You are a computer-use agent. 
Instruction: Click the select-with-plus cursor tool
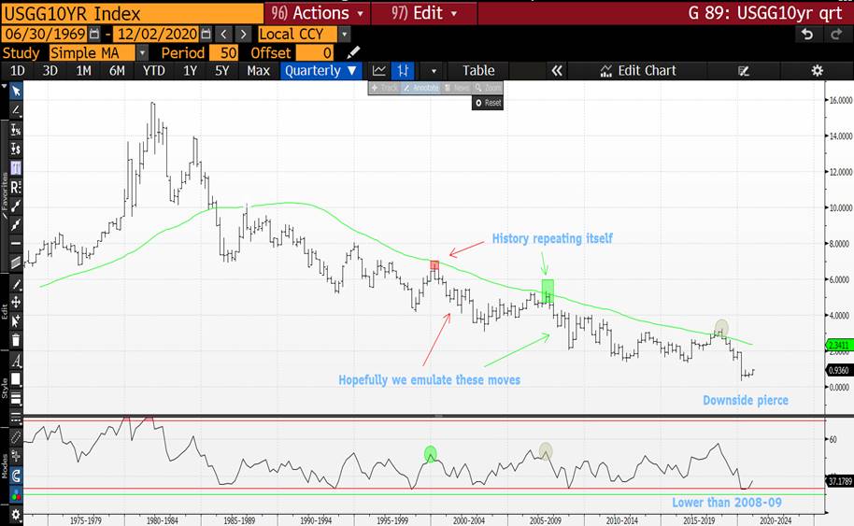(x=16, y=321)
